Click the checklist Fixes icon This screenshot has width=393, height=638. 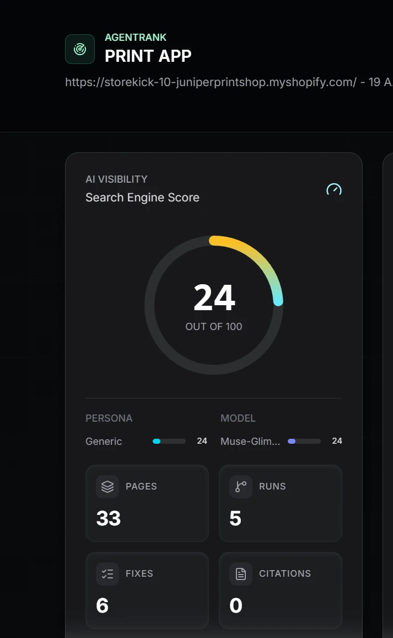point(107,574)
